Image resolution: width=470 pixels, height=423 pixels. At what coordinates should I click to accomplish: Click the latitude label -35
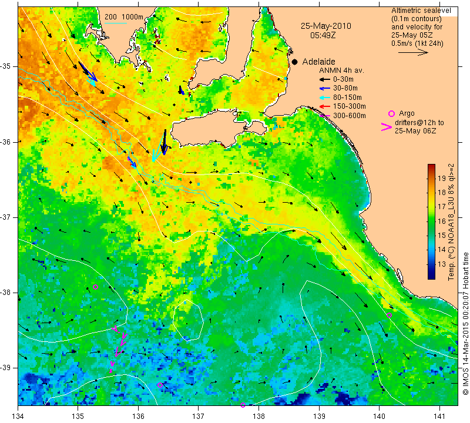click(x=6, y=66)
